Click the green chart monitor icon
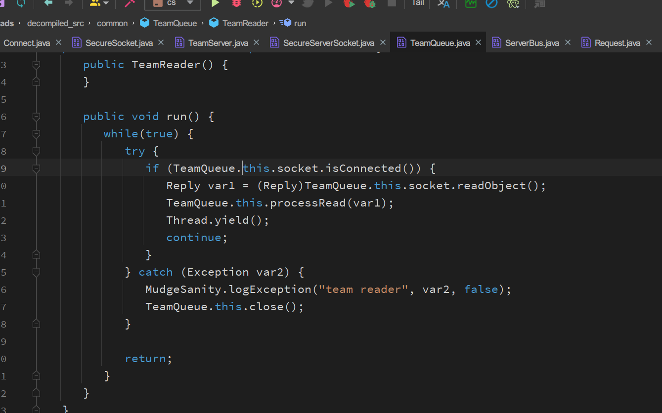Screen dimensions: 662x413 click(471, 3)
